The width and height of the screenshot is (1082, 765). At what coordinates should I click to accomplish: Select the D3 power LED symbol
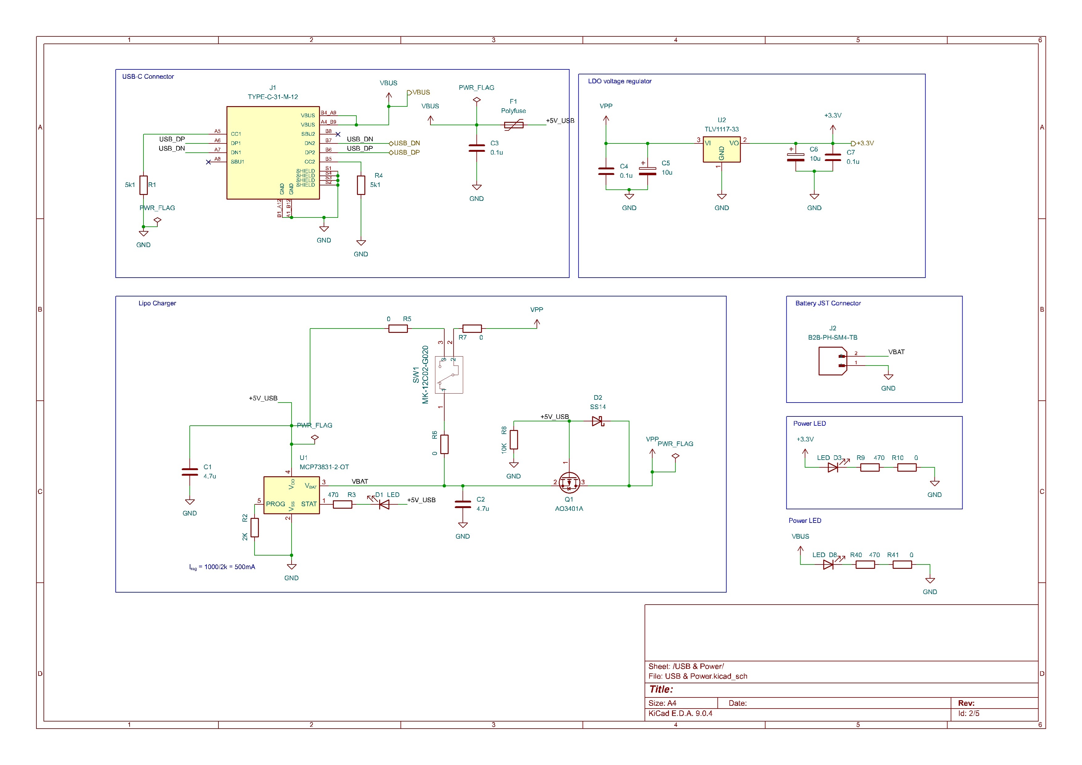coord(833,467)
